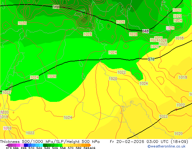Click the chart title starting 'Thickness 500/1000 hPa'

[x=50, y=141]
